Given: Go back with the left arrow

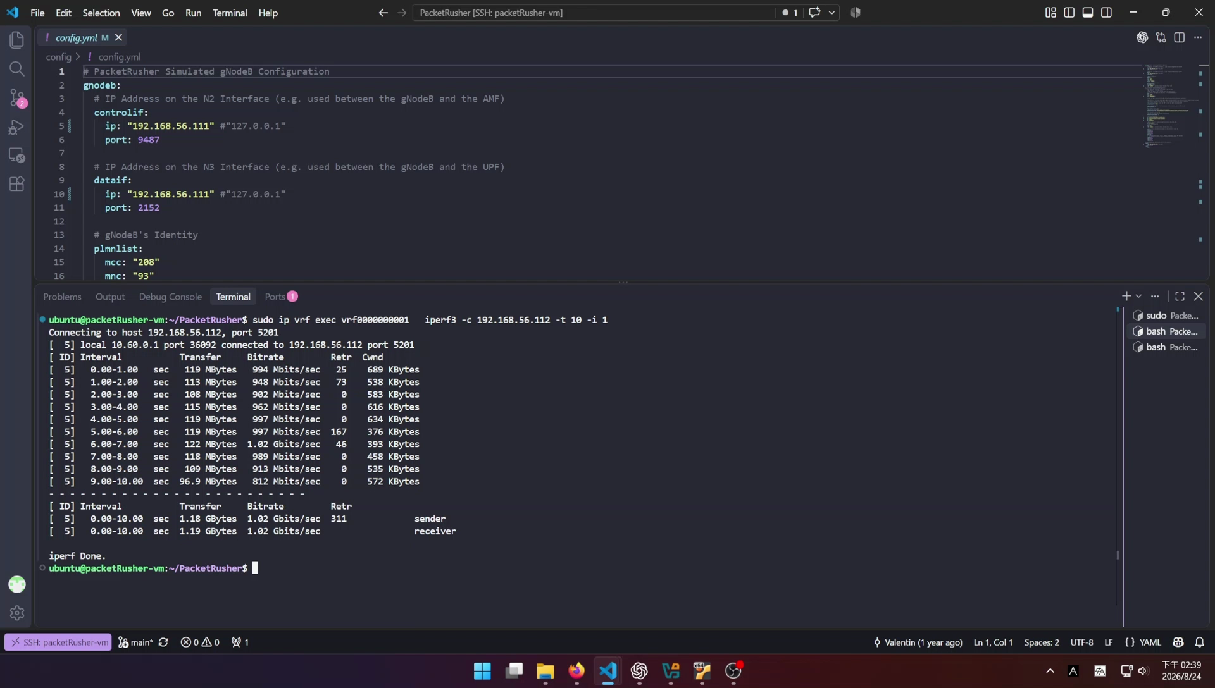Looking at the screenshot, I should tap(383, 13).
